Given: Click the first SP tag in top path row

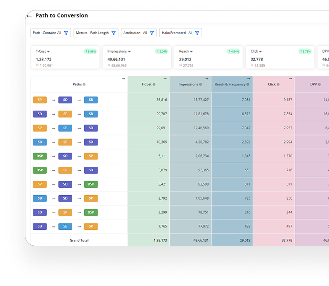Looking at the screenshot, I should coord(40,100).
